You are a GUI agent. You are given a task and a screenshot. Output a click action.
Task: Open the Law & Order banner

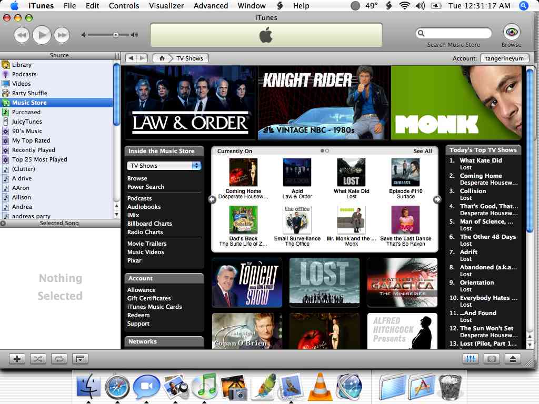[x=191, y=103]
